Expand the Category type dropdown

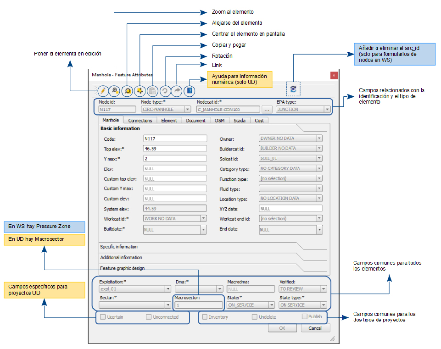click(290, 168)
